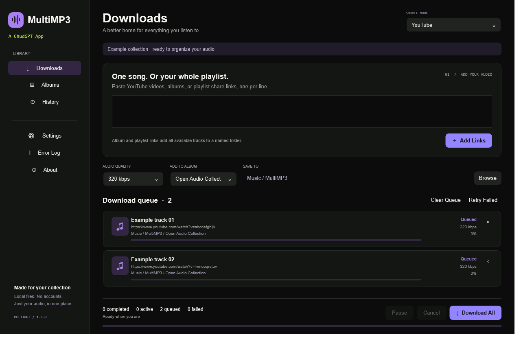Click the Cancel button
This screenshot has width=521, height=350.
[x=431, y=313]
